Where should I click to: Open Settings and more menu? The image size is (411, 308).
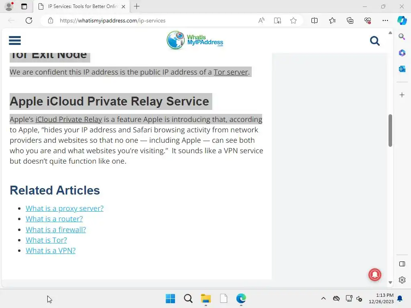(x=385, y=20)
